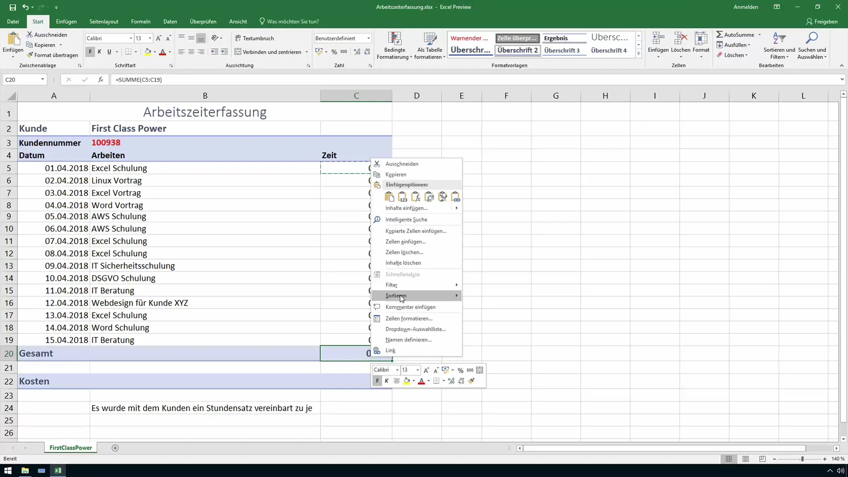
Task: Click the Suchen und Auswählen magnifier icon
Action: (812, 38)
